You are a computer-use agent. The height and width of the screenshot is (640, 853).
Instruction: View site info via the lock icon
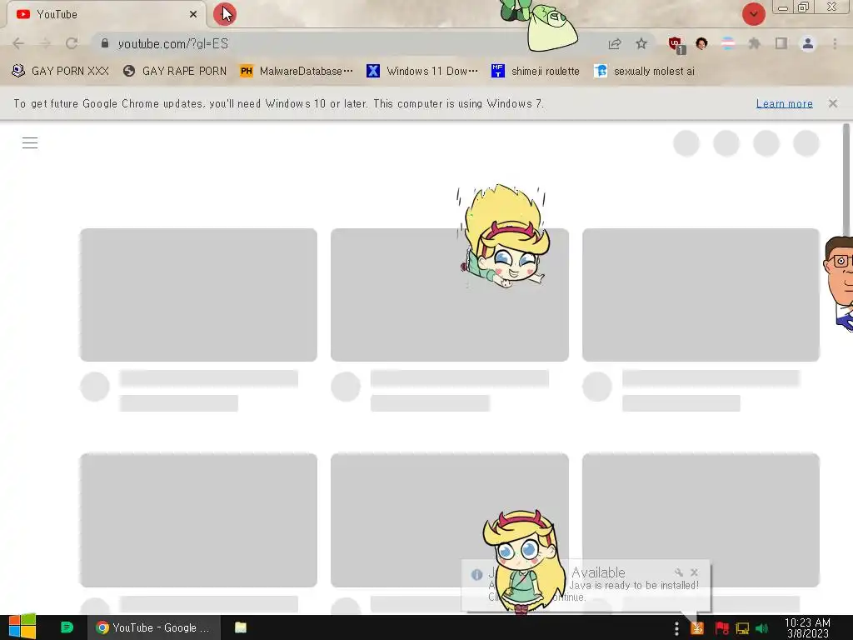point(105,43)
